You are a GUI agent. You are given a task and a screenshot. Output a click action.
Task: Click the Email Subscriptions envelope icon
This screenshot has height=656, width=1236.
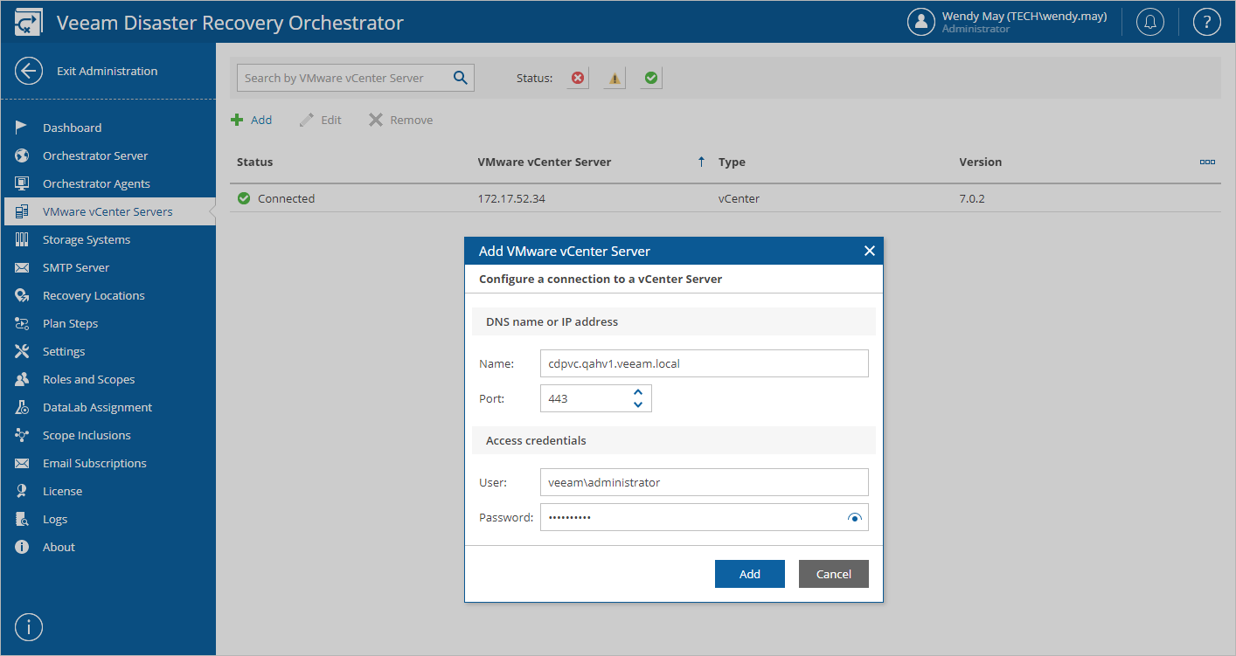coord(23,463)
